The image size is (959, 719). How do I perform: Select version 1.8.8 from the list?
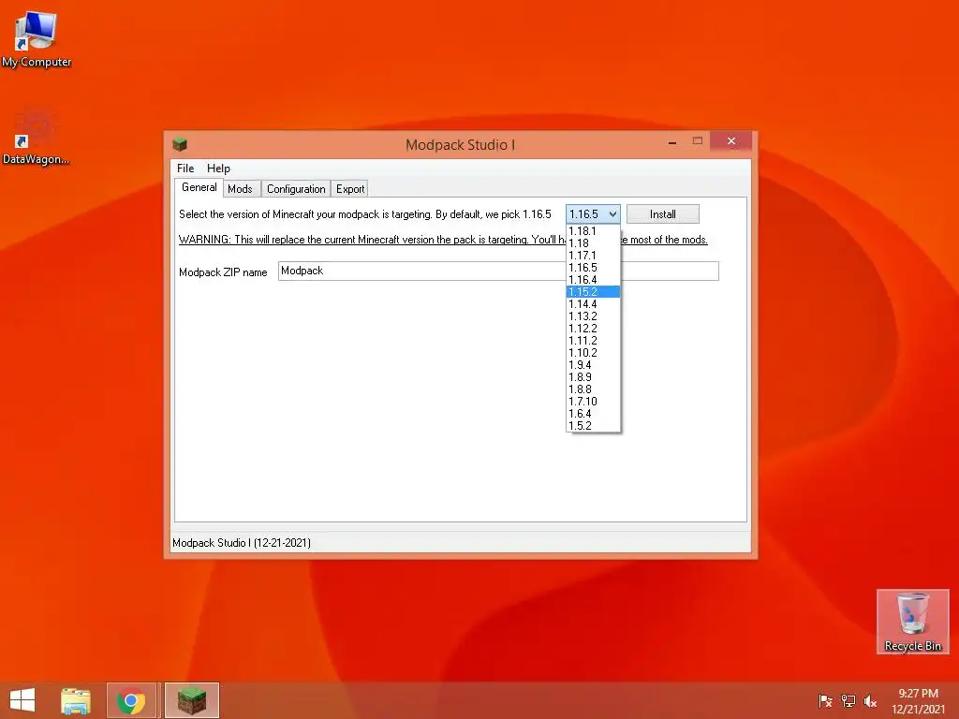pyautogui.click(x=593, y=389)
